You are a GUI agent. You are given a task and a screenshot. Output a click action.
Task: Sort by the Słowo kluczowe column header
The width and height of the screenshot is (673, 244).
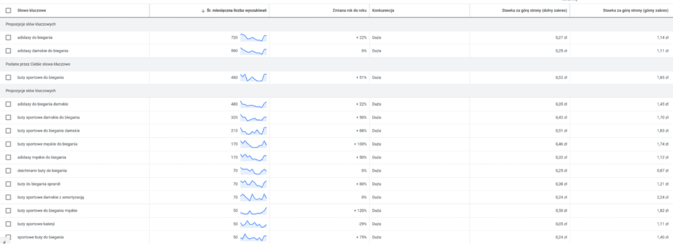pyautogui.click(x=32, y=10)
